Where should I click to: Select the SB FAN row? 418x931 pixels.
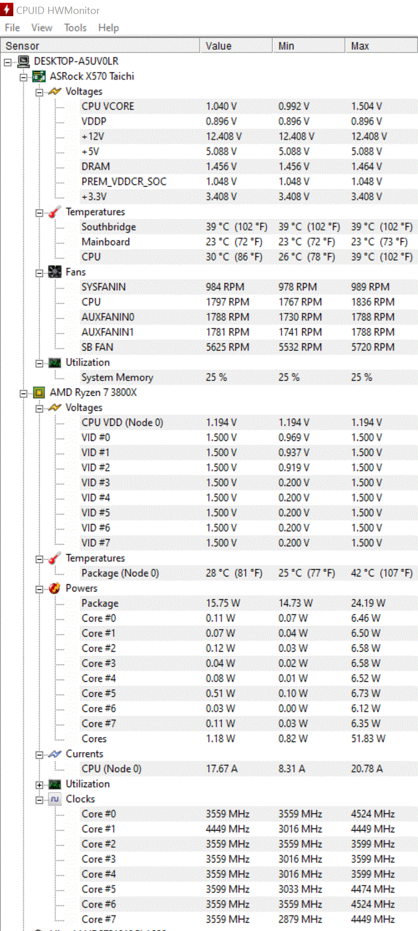tap(248, 347)
